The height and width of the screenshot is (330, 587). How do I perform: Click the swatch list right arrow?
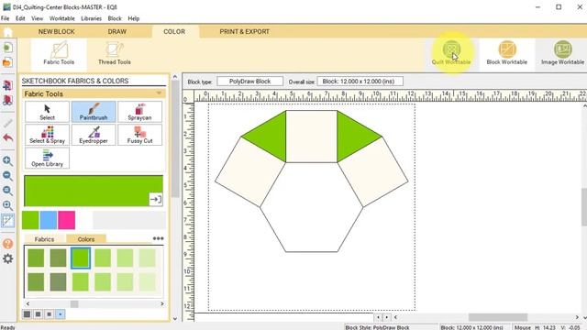[x=161, y=303]
